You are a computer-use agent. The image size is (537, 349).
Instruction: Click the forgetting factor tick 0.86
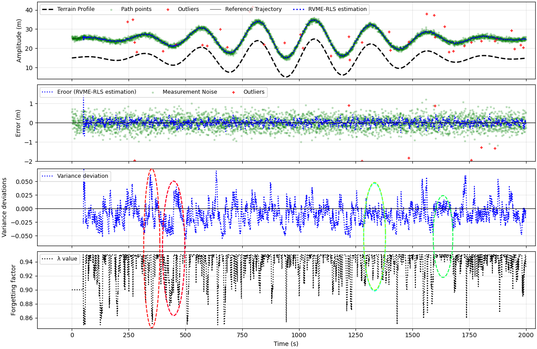coord(27,318)
